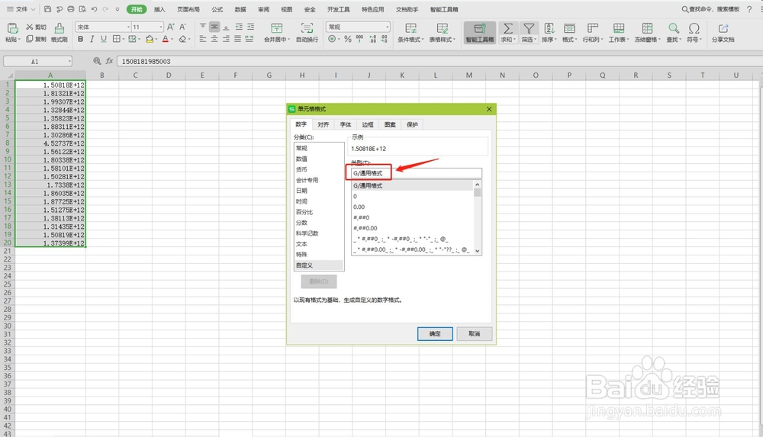763x437 pixels.
Task: Expand the Worksheet (工作表) dropdown
Action: 628,40
